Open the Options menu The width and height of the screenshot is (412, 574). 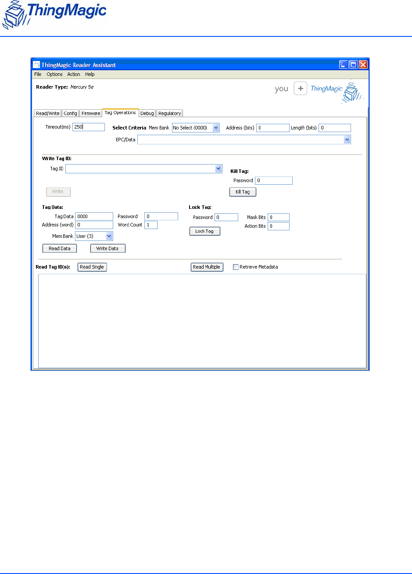(55, 74)
